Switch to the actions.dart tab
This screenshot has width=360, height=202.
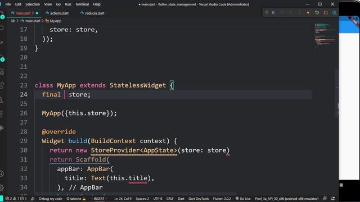[59, 13]
